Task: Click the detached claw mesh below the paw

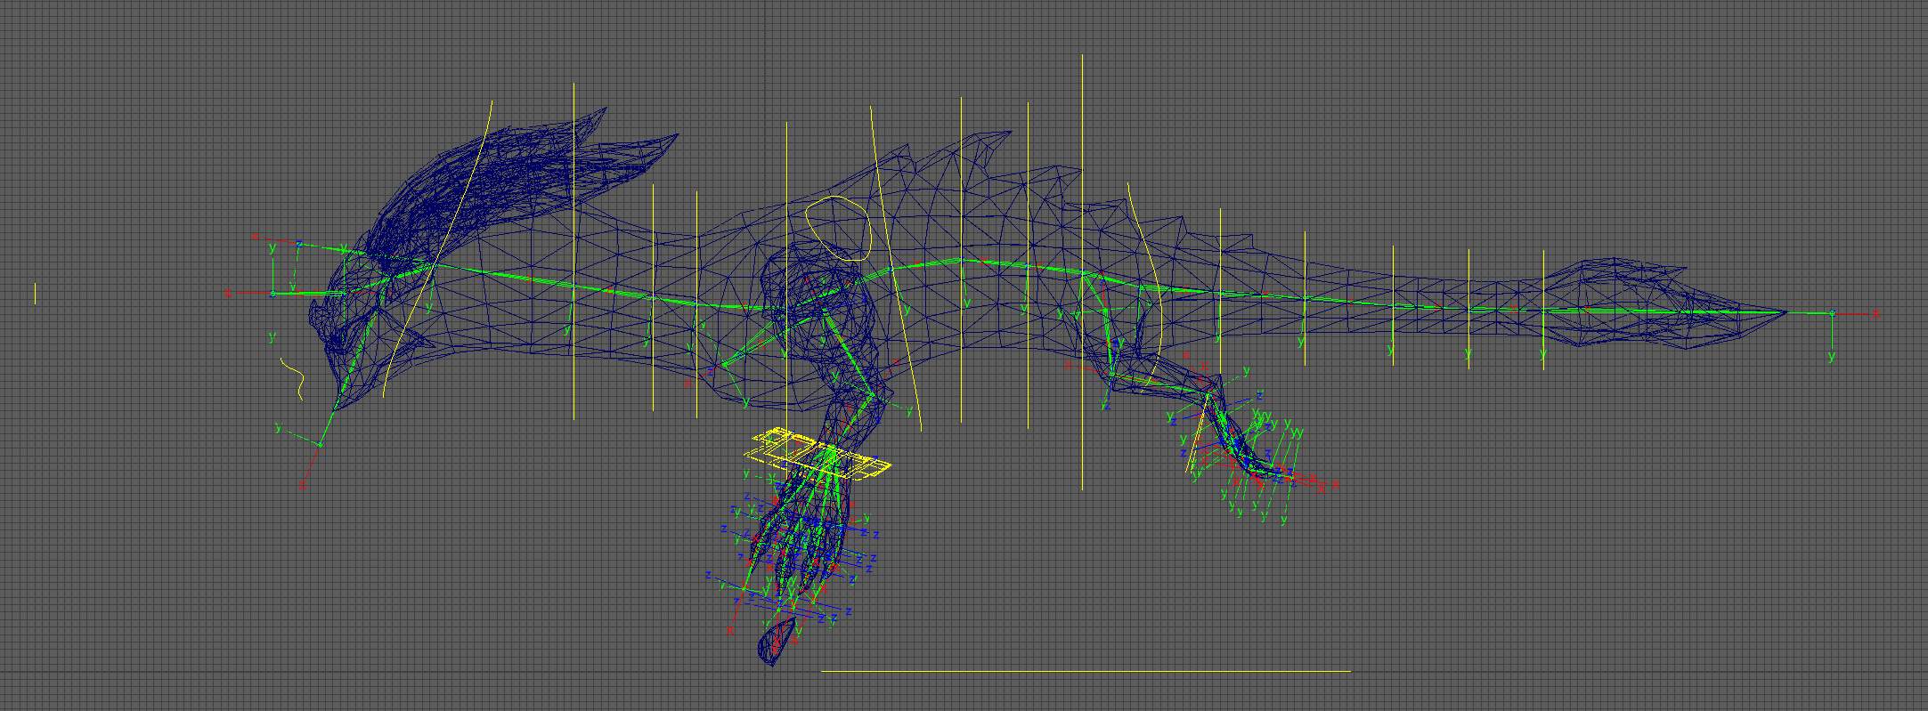Action: tap(776, 642)
